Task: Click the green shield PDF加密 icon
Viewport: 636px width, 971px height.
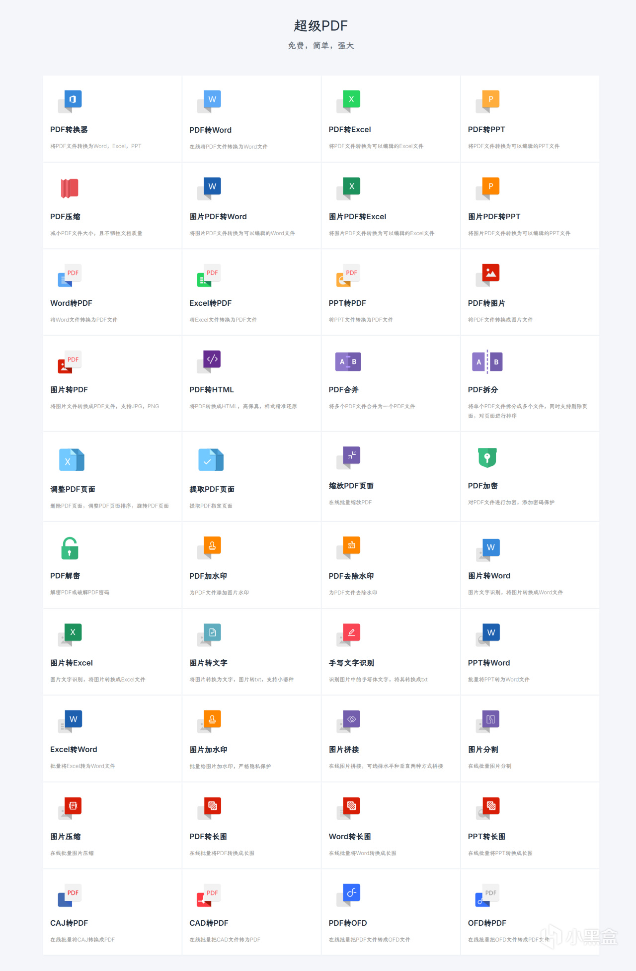Action: pos(487,457)
